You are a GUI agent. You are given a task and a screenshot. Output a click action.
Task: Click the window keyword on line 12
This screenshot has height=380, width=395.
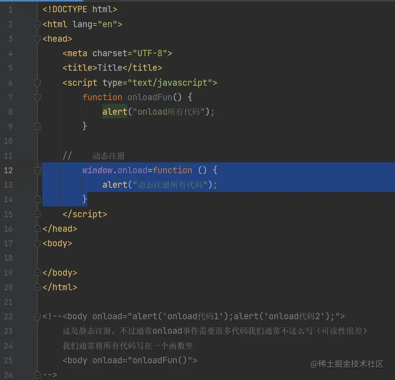click(97, 171)
